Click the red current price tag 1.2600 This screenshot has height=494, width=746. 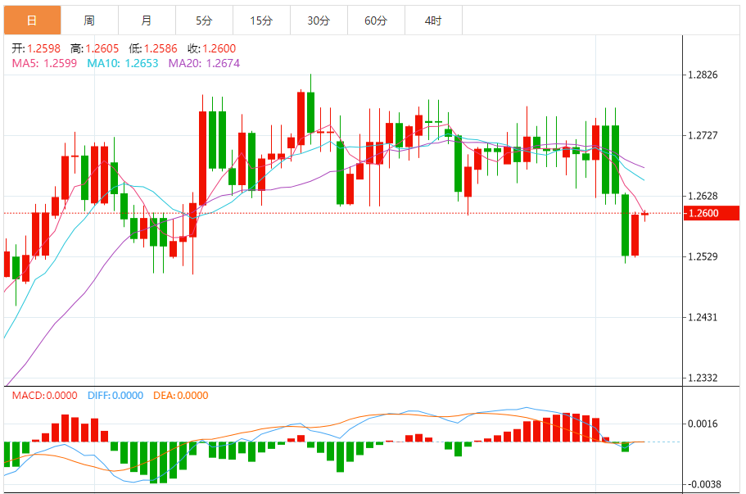(712, 213)
